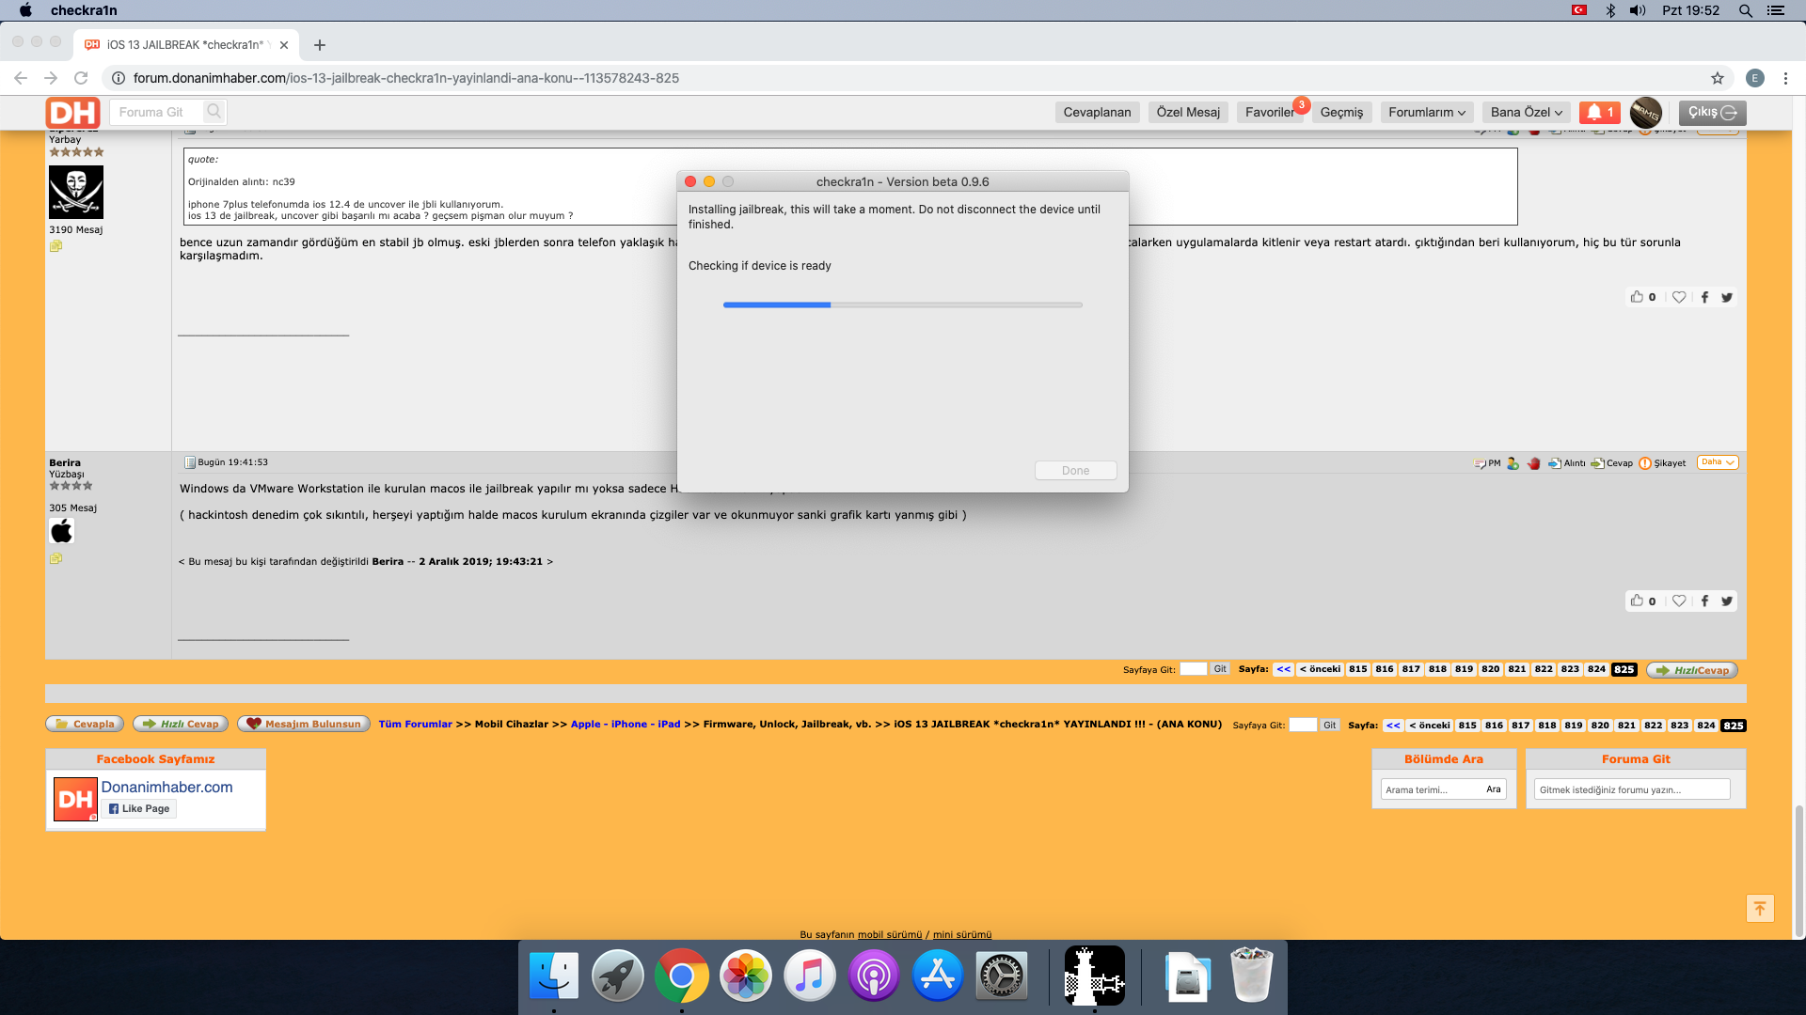Click Done in checkra1n dialog

pyautogui.click(x=1075, y=470)
